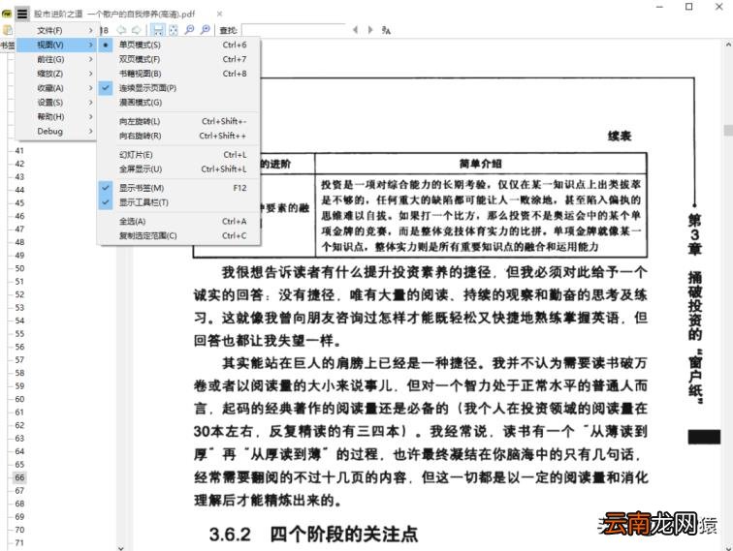
Task: Click the zoom out magnifier icon
Action: [x=189, y=30]
